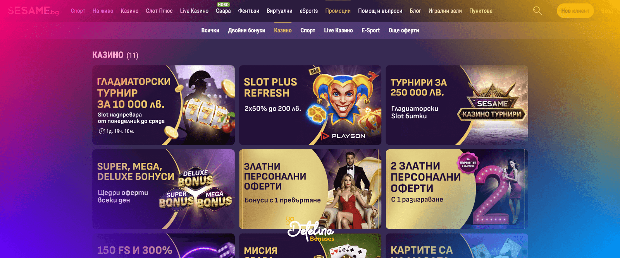This screenshot has width=620, height=258.
Task: Click the pink first-time-in-Bulgaria badge
Action: tap(468, 162)
